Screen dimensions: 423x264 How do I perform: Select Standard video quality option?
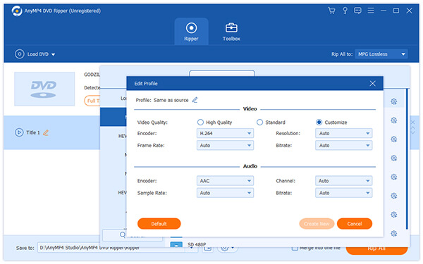tap(259, 122)
